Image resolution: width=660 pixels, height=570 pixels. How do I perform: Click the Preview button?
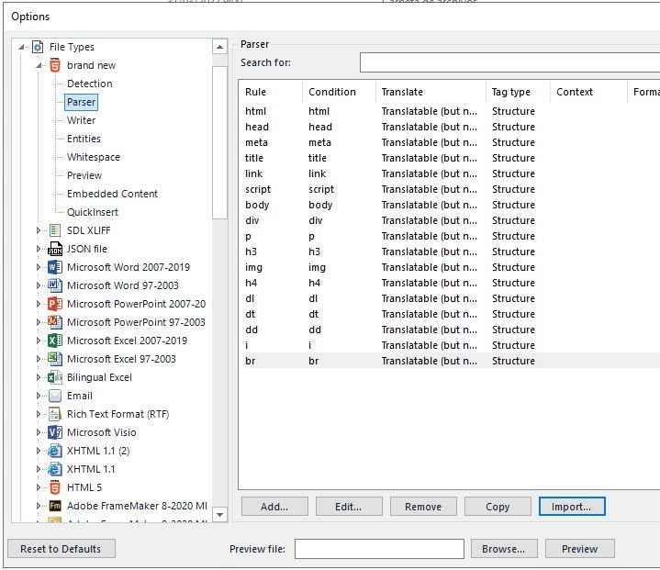pos(580,549)
